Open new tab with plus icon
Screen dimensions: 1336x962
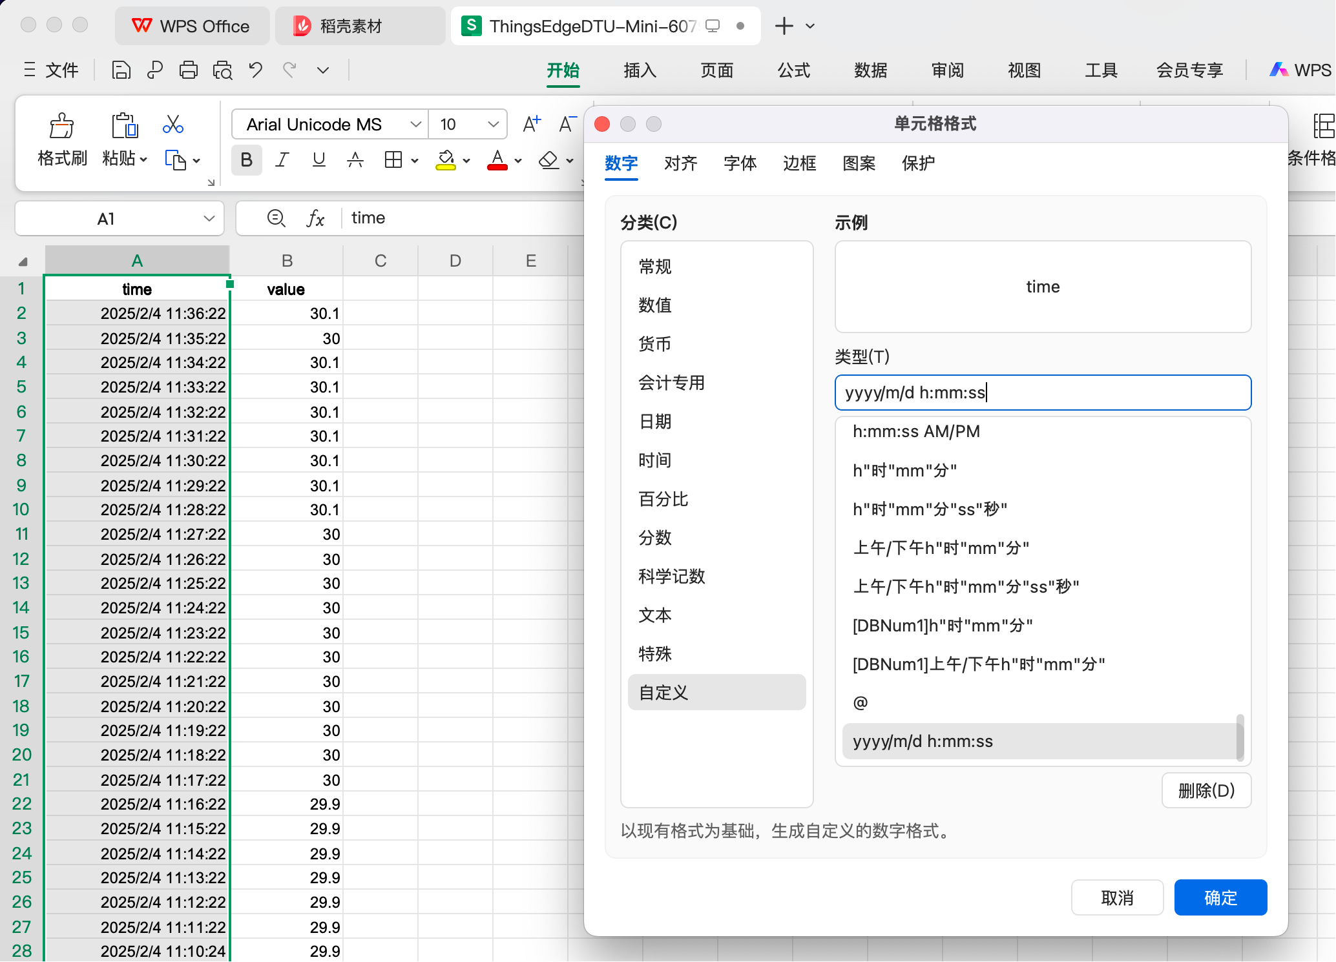784,26
